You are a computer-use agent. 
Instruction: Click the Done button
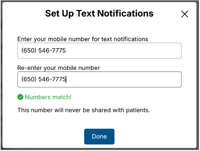point(99,137)
